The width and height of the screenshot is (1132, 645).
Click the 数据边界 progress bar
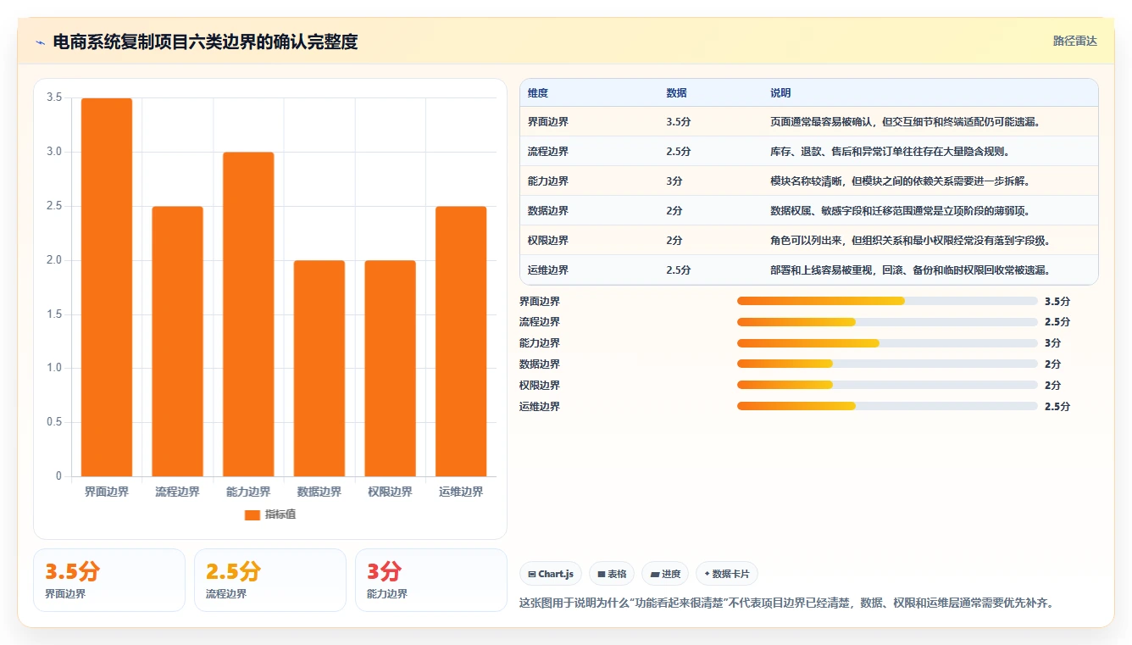coord(887,364)
